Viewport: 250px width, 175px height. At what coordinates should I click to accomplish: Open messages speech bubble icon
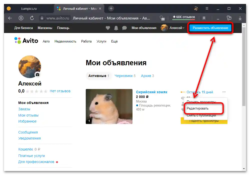click(x=124, y=28)
